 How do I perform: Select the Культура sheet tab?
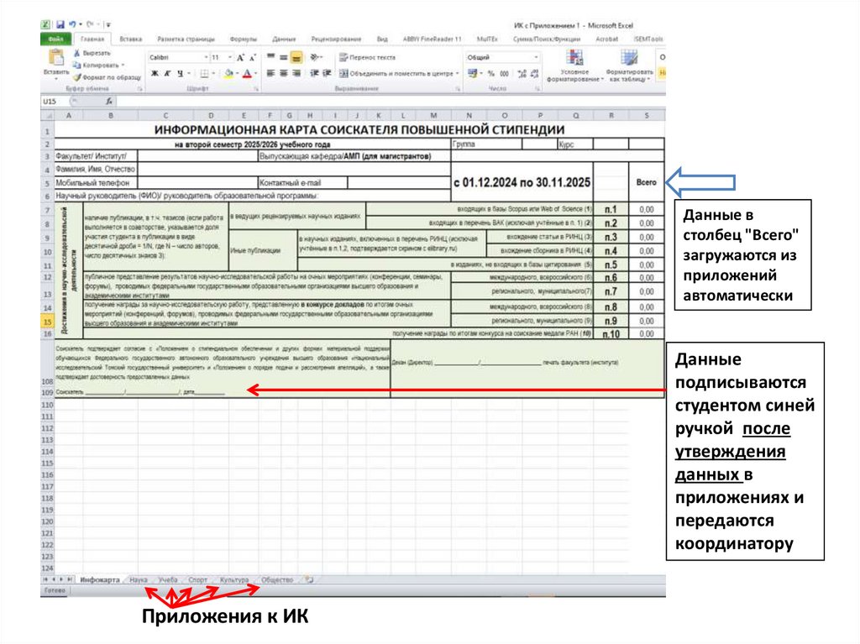tap(234, 580)
